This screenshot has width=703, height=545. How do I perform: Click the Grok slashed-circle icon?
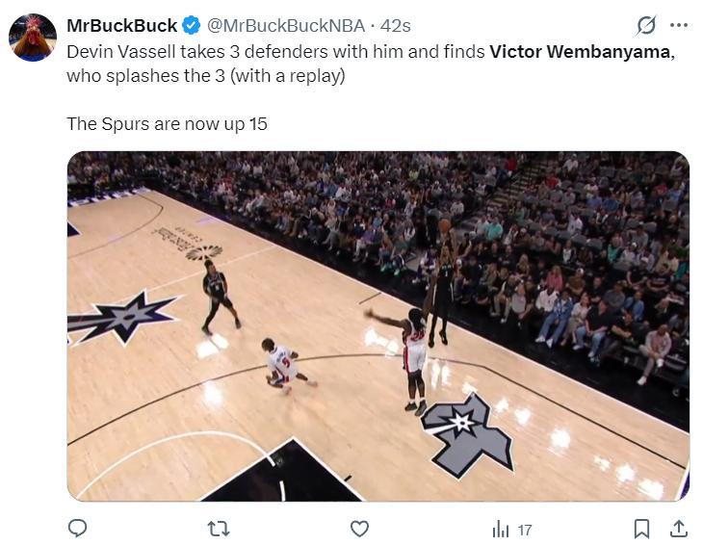tap(647, 25)
